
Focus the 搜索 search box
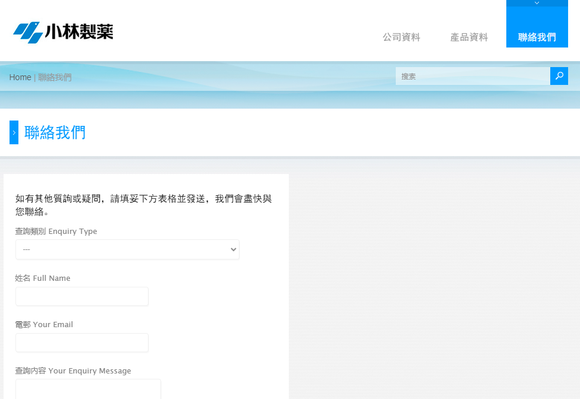coord(472,76)
